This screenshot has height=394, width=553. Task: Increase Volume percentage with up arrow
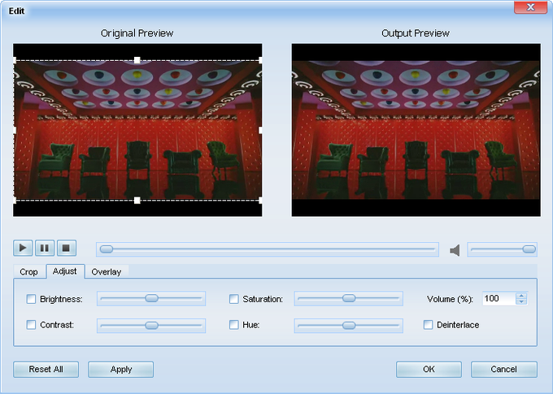521,296
